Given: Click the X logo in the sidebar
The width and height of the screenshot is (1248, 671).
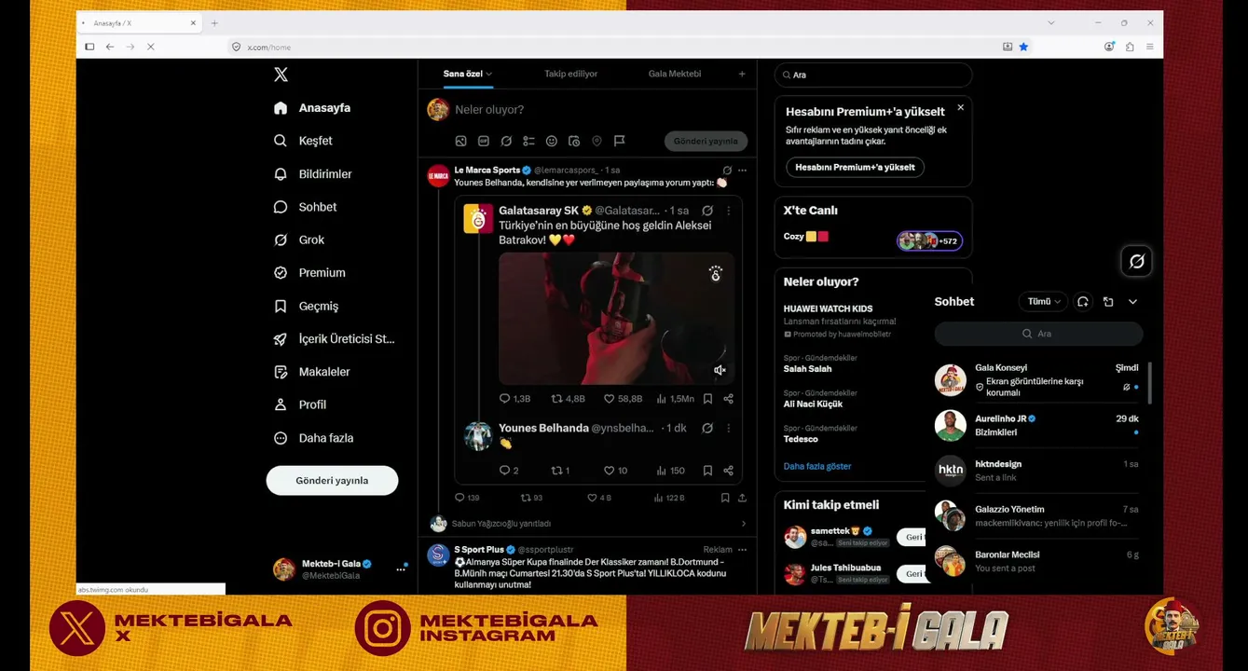Looking at the screenshot, I should point(281,75).
